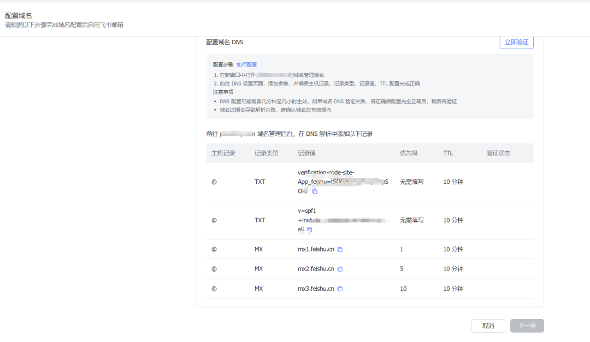The width and height of the screenshot is (590, 342).
Task: Copy the mx2.feishu.cn record value
Action: (340, 269)
